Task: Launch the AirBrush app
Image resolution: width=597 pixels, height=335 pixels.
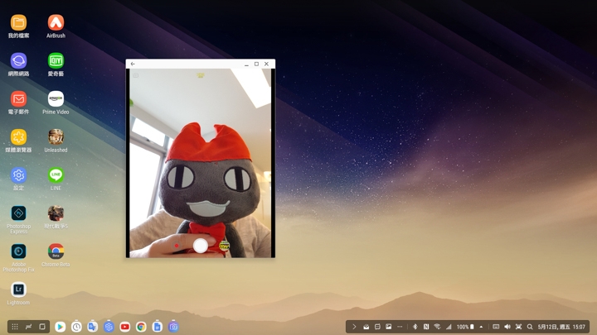Action: [56, 23]
